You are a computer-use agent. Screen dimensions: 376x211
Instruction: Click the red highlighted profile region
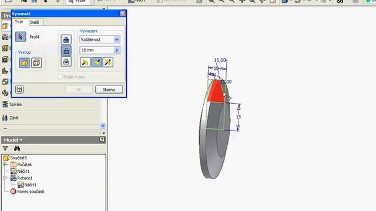[216, 92]
